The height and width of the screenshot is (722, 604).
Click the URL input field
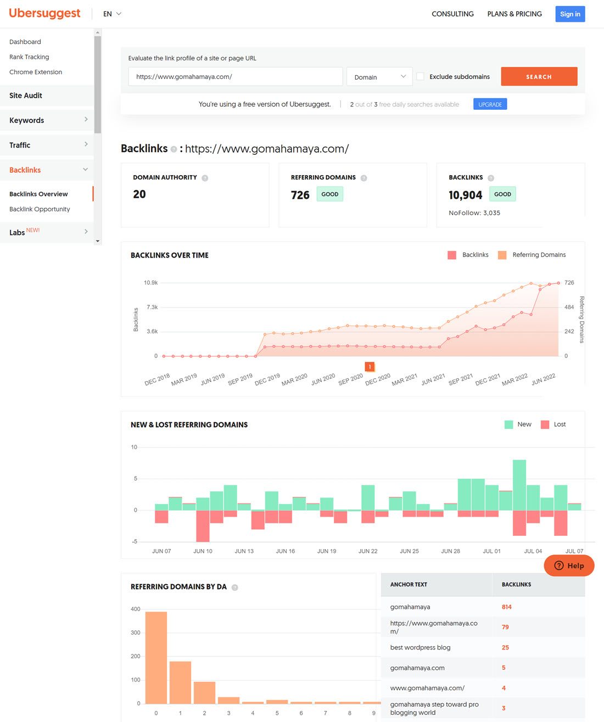coord(236,77)
